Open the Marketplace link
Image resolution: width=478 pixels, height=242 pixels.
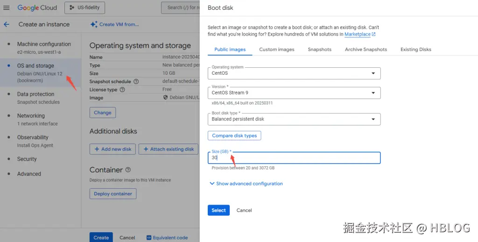point(358,35)
